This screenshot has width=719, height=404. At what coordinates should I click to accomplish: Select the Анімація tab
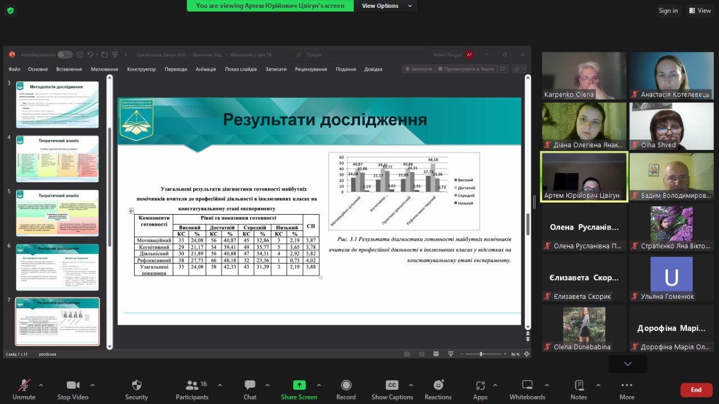206,69
